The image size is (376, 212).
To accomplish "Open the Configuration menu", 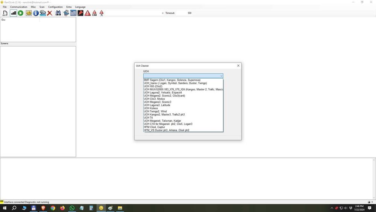I will click(x=55, y=7).
